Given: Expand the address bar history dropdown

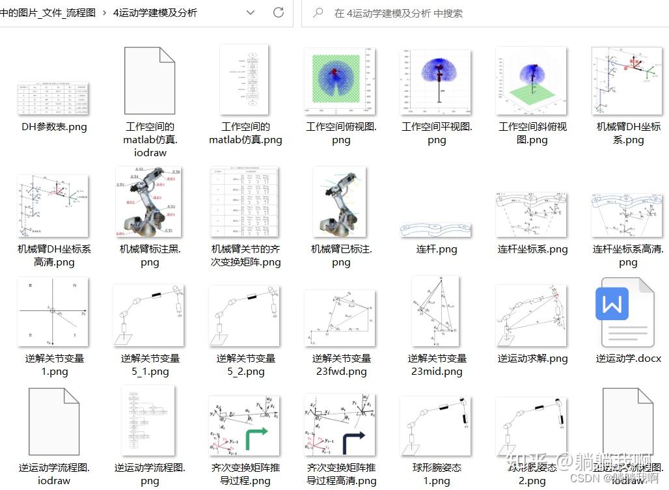Looking at the screenshot, I should [x=251, y=12].
